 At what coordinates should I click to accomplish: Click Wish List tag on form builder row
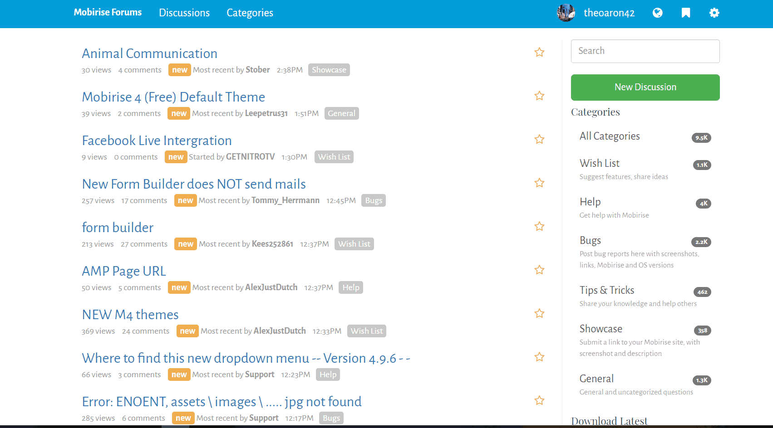coord(354,244)
